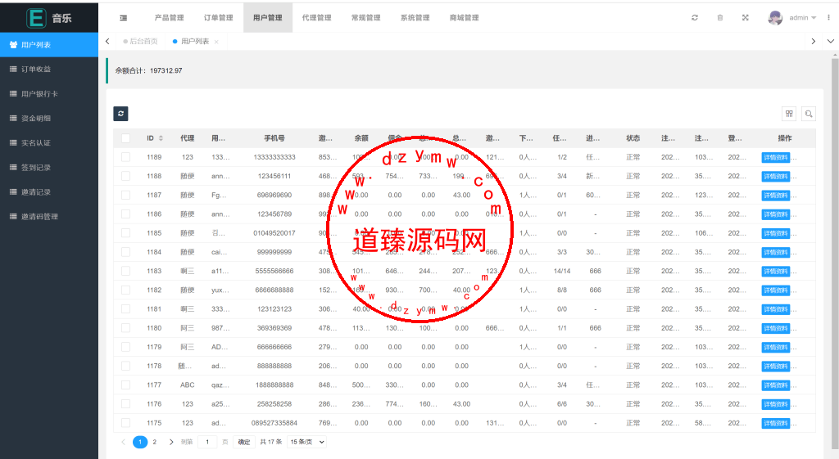Screen dimensions: 839x459
Task: Check the row checkbox for ID 1175
Action: click(x=125, y=423)
